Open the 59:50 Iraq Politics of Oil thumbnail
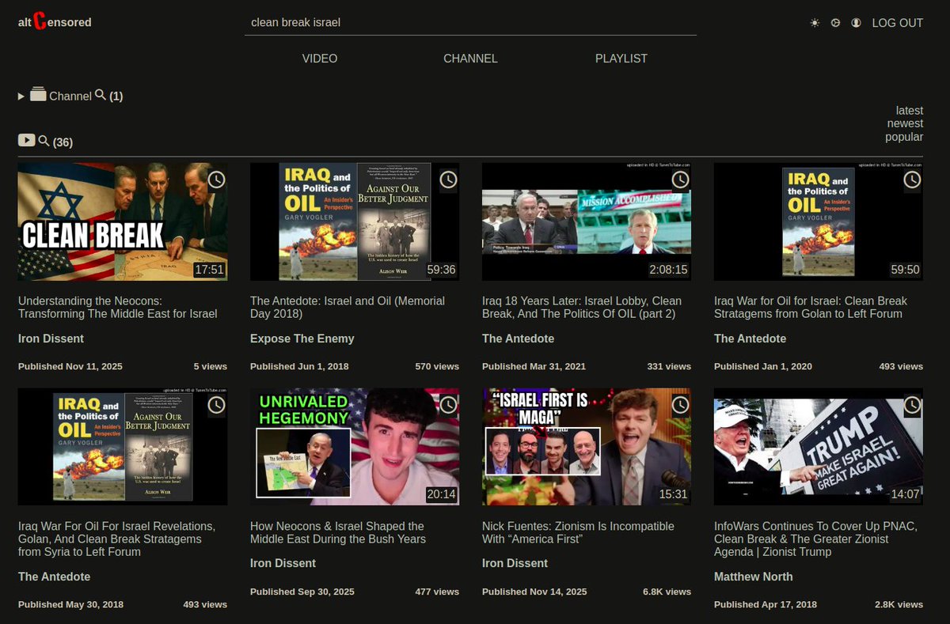The width and height of the screenshot is (950, 624). click(819, 221)
